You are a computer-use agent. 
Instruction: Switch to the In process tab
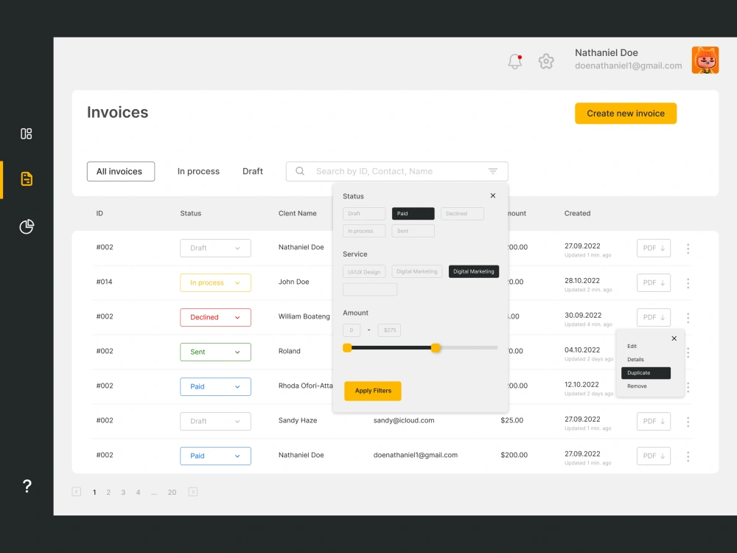coord(198,171)
